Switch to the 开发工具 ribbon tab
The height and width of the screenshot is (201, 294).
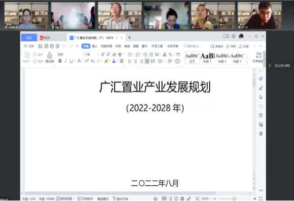[157, 46]
